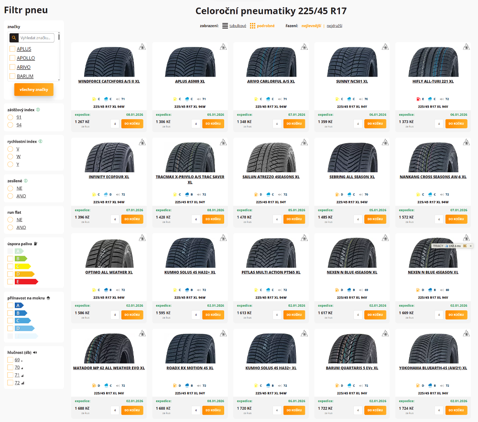Image resolution: width=478 pixels, height=422 pixels.
Task: Choose speed index W option
Action: tap(10, 156)
